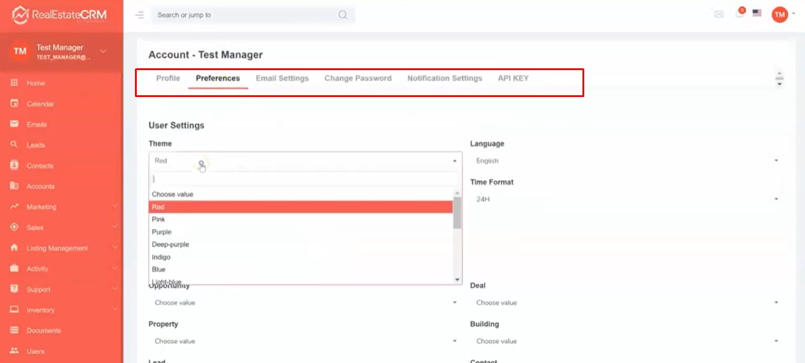Switch to the Email Settings tab
Screen dimensions: 805x363
282,78
